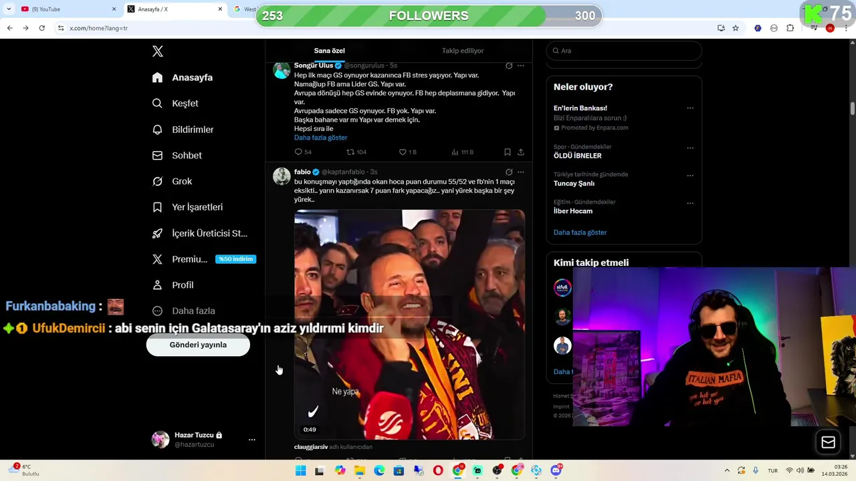
Task: Play the fabio tweet video
Action: 409,325
